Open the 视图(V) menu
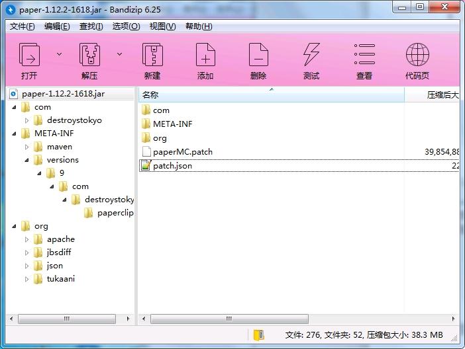This screenshot has height=349, width=465. coord(162,26)
